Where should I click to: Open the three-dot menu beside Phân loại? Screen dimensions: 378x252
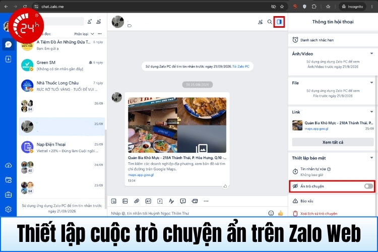tap(100, 34)
